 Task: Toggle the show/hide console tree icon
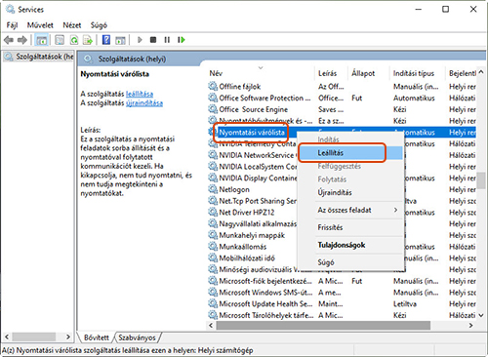point(42,40)
